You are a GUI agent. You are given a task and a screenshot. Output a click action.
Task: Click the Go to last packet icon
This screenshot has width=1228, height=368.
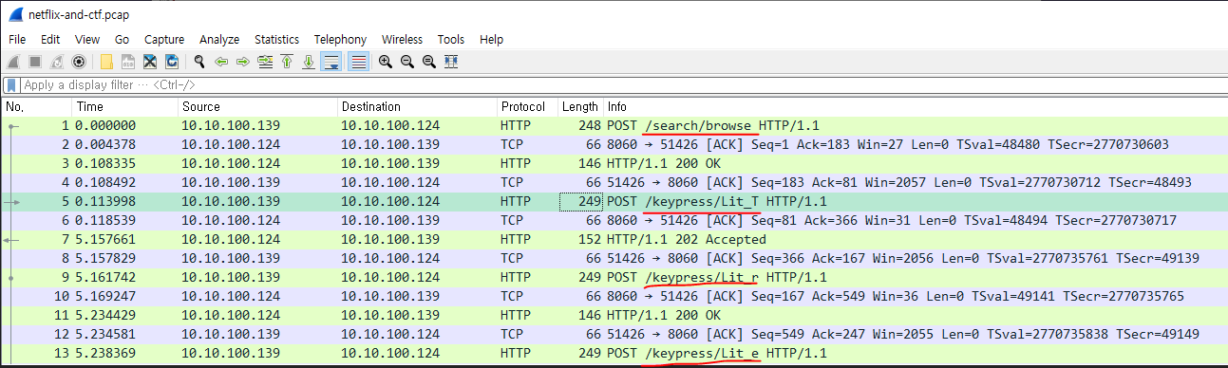click(x=309, y=62)
